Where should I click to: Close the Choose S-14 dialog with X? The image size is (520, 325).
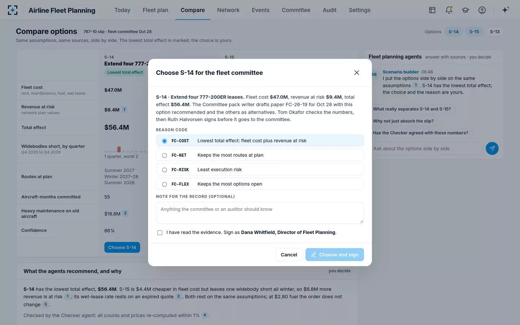(357, 73)
